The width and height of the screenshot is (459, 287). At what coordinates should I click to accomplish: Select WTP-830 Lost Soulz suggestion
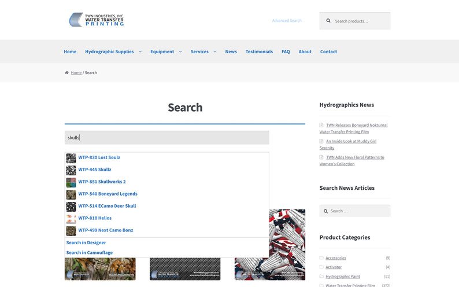click(99, 157)
